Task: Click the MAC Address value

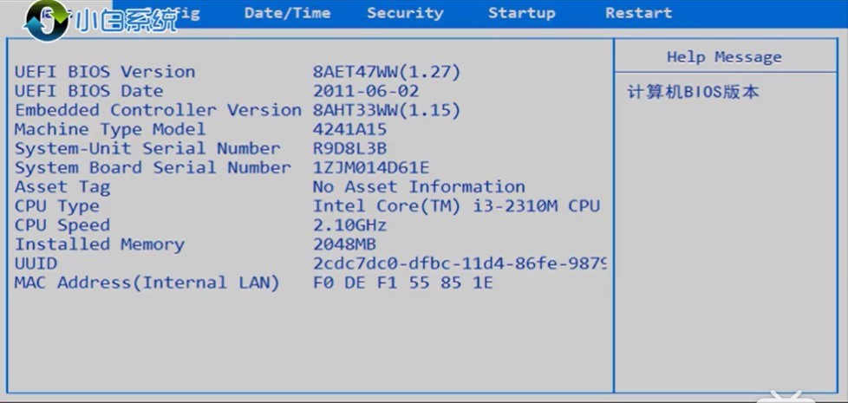Action: tap(403, 283)
